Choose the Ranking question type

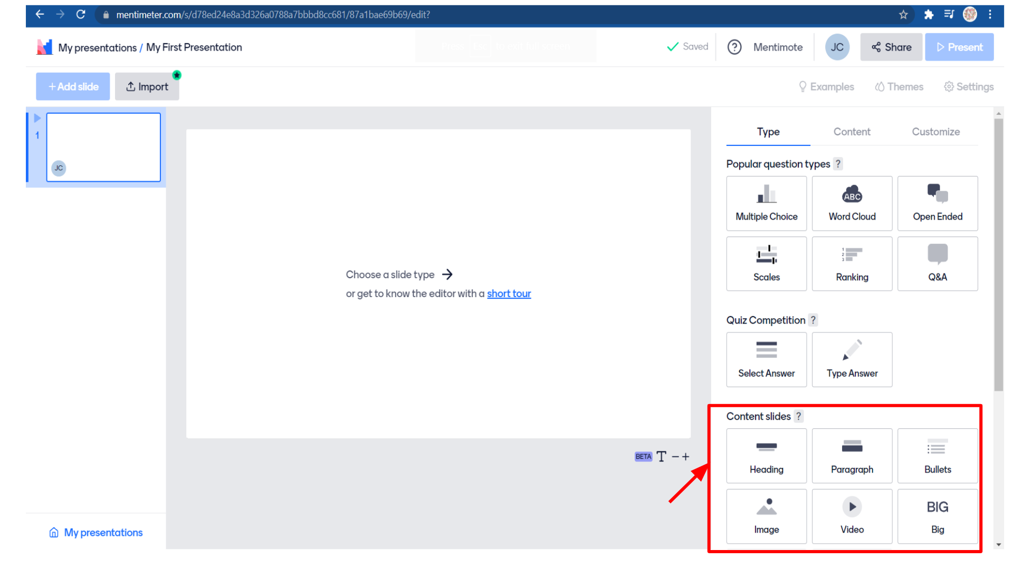coord(852,263)
